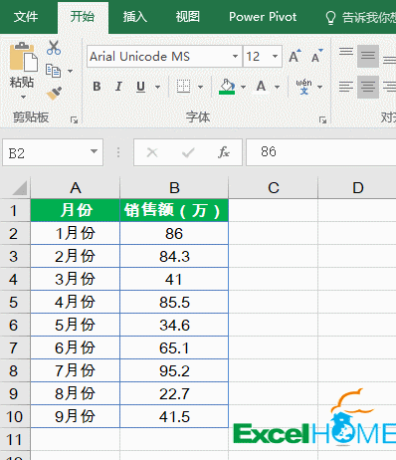Toggle center horizontal alignment
This screenshot has height=460, width=396.
click(x=368, y=87)
